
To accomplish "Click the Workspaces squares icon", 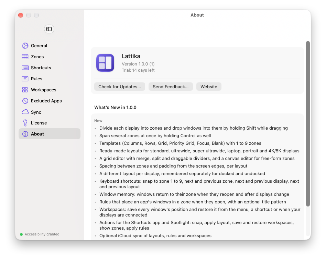I will click(x=25, y=90).
